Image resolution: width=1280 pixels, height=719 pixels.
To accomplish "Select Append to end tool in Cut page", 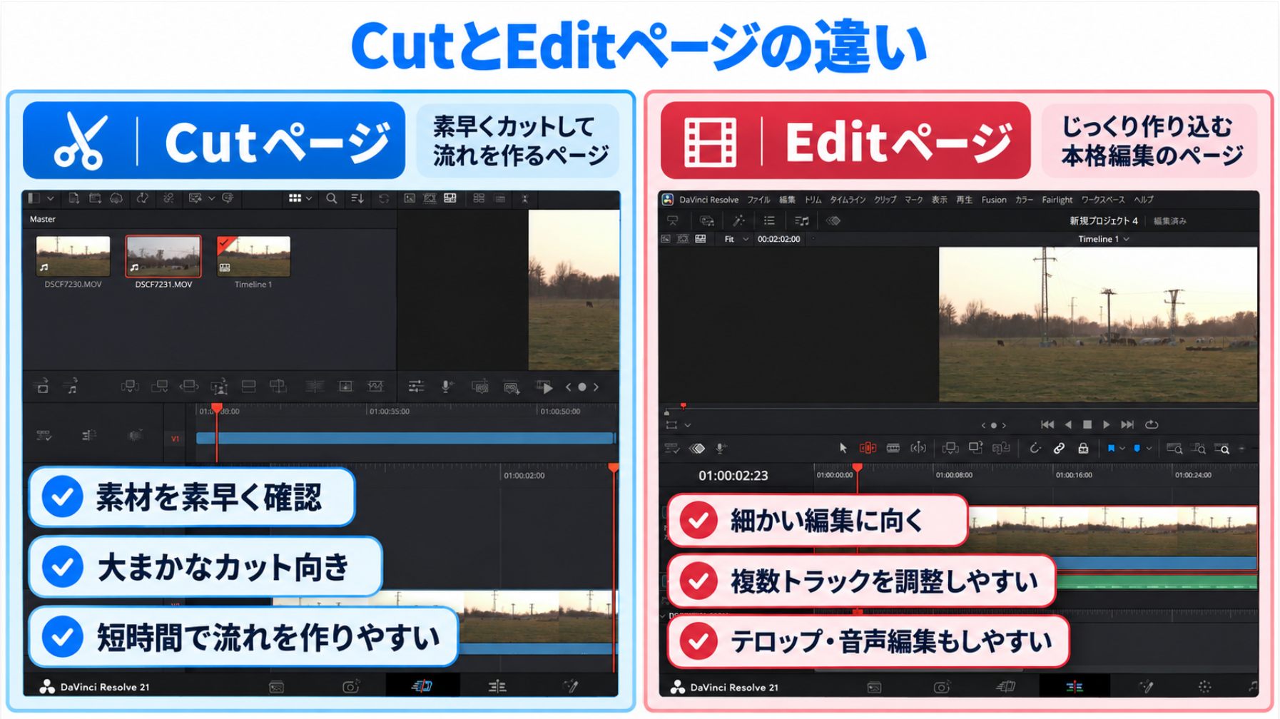I will (159, 387).
